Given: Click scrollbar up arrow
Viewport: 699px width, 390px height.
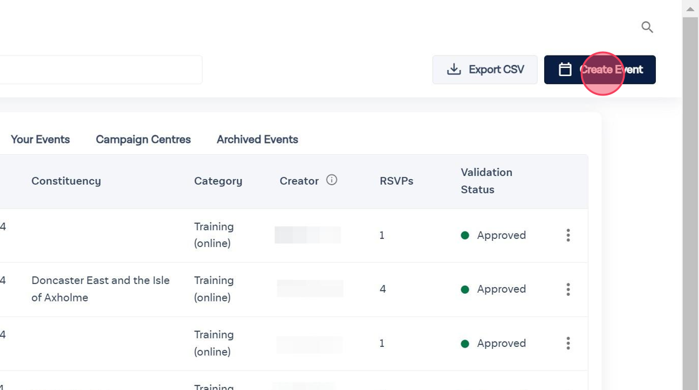Looking at the screenshot, I should [x=690, y=8].
